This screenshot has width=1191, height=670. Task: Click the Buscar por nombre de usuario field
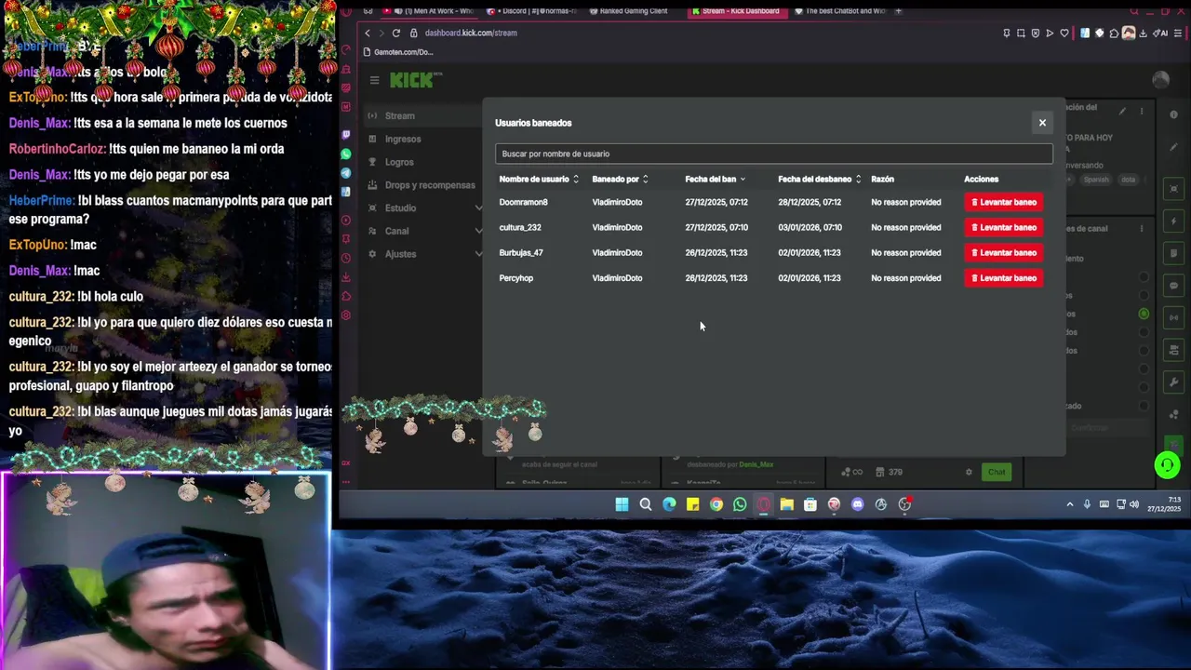click(773, 154)
